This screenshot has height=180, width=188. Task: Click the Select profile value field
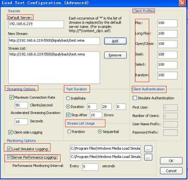click(x=167, y=65)
